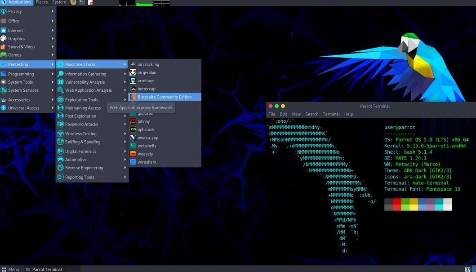Expand the Programming submenu
The image size is (476, 272).
(28, 74)
